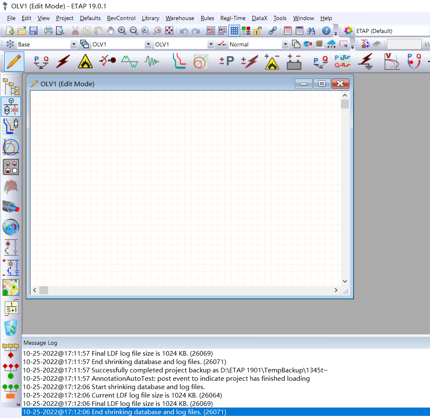Select 'Successfully completed project backup' log line

click(x=226, y=370)
